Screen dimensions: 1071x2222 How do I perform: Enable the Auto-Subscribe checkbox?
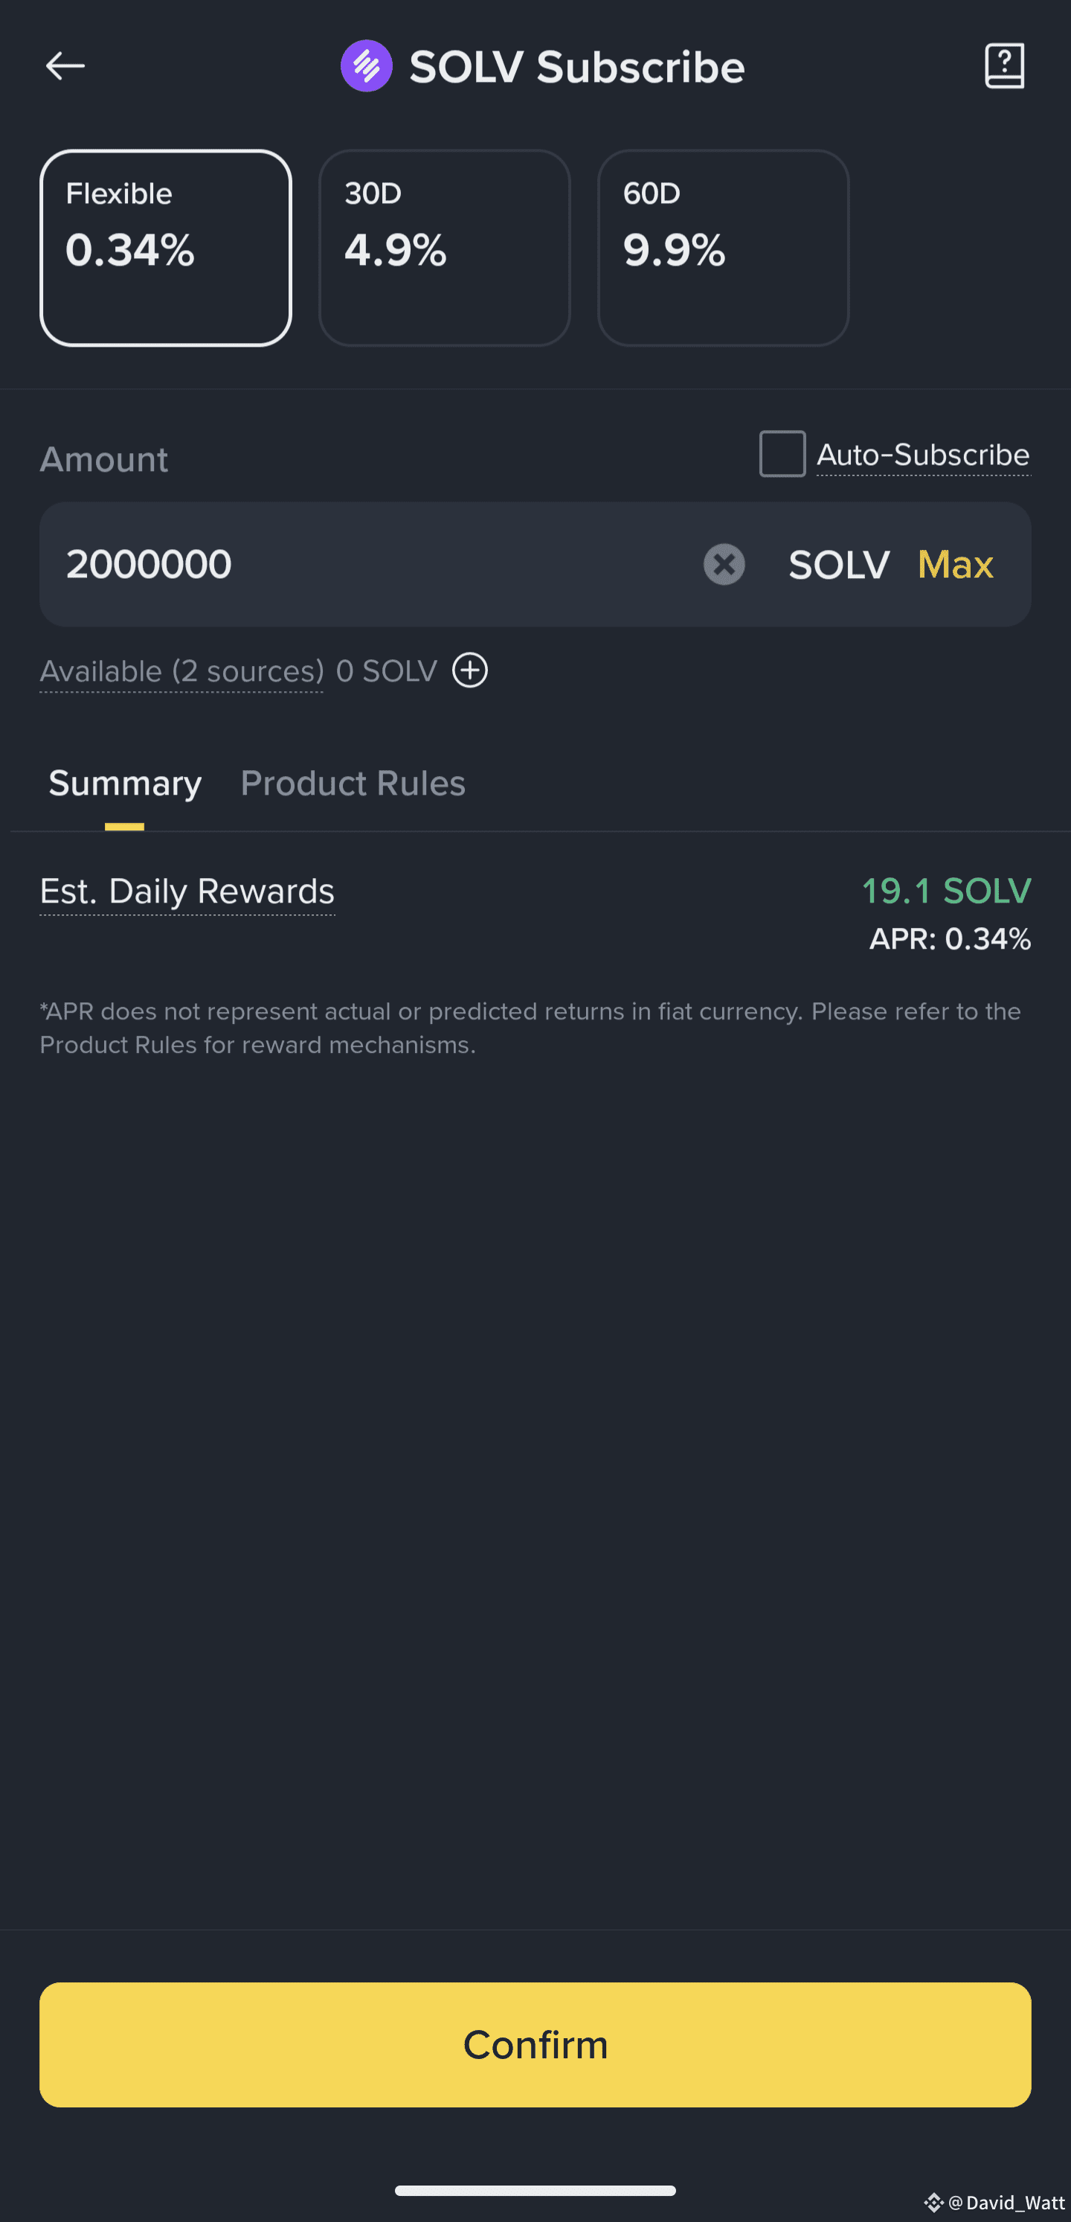(782, 454)
